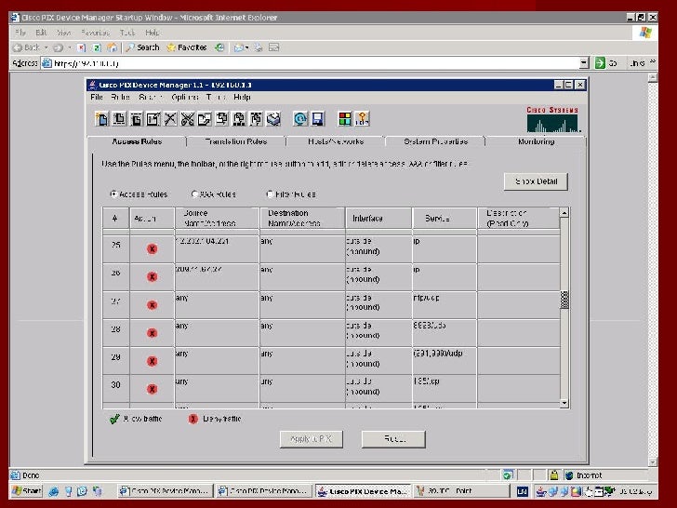
Task: Open the Mail icon dropdown arrow
Action: point(247,47)
